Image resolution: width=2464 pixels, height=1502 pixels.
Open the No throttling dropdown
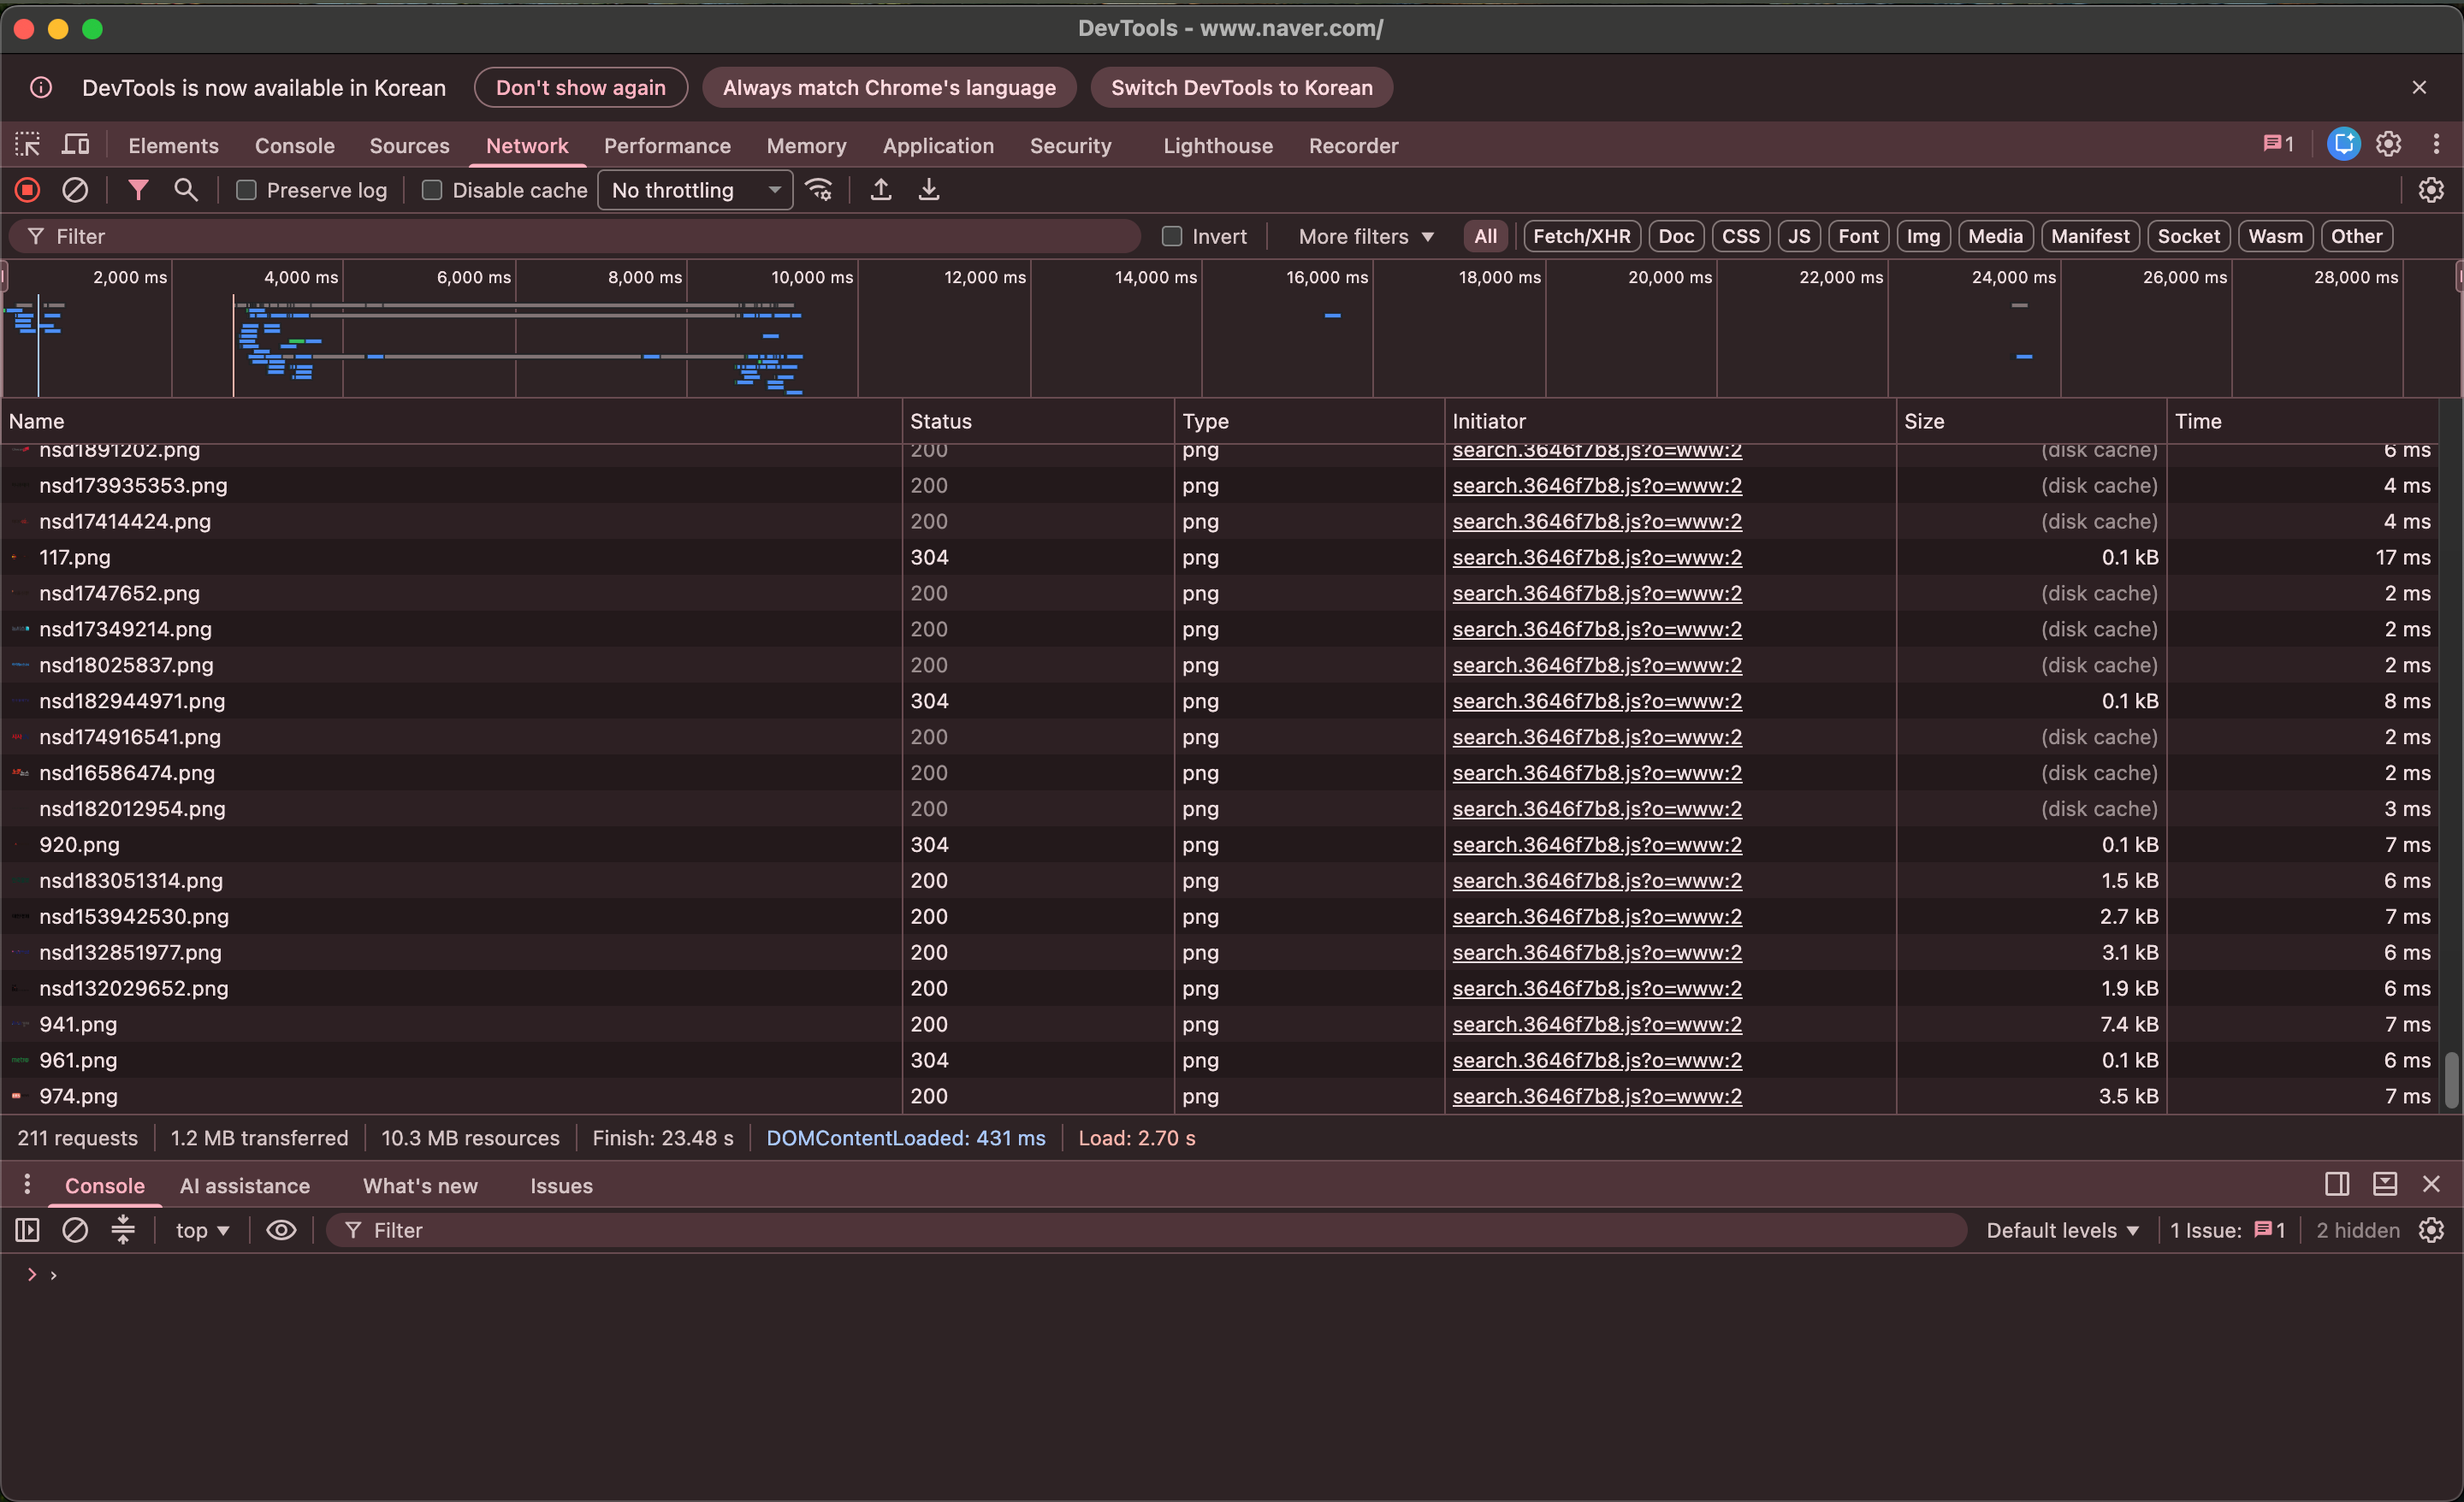click(x=695, y=190)
